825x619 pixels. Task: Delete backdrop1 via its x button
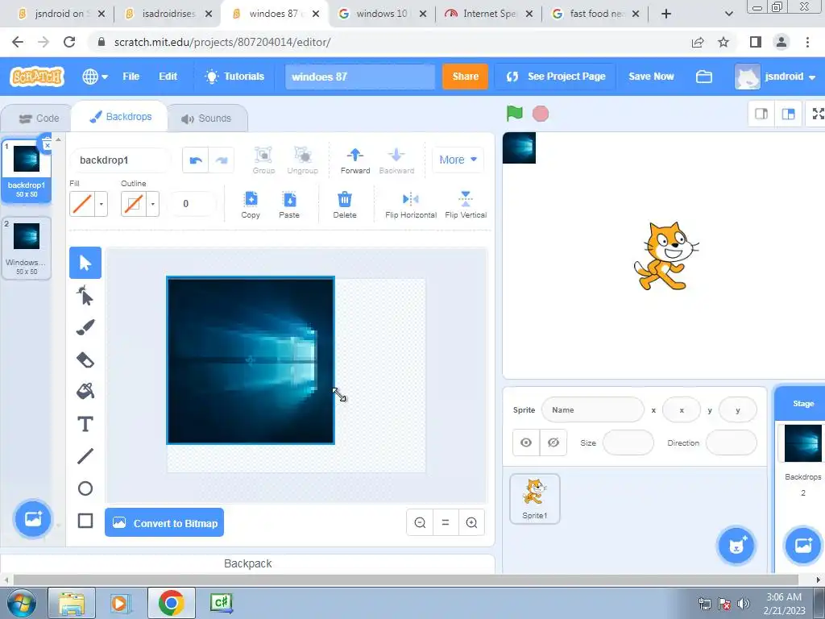[x=47, y=144]
